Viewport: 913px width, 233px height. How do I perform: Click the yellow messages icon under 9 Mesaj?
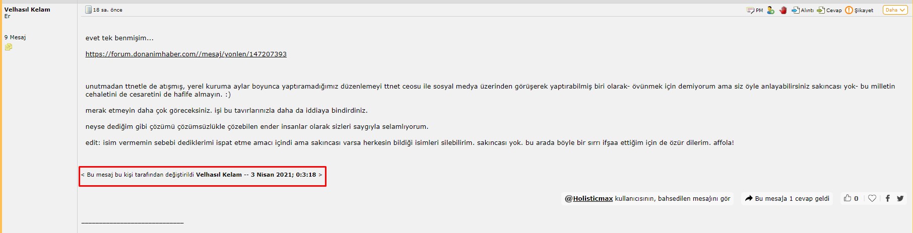pos(9,47)
